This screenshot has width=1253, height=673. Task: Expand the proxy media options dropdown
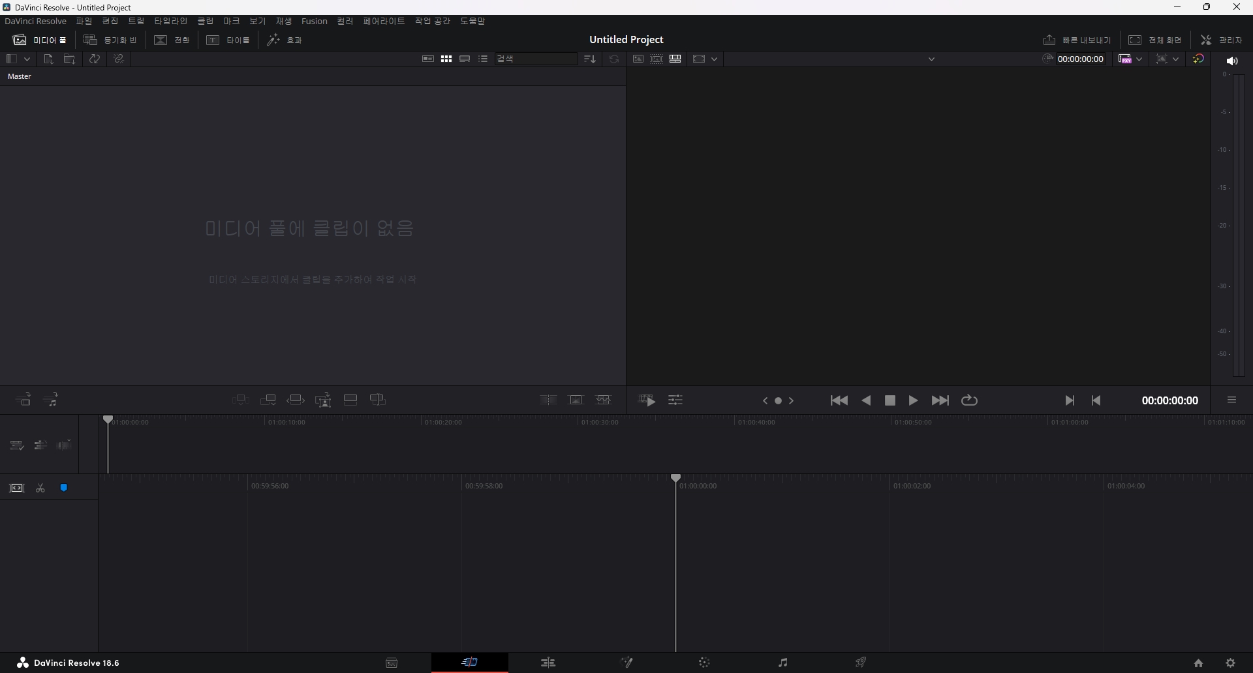1139,59
